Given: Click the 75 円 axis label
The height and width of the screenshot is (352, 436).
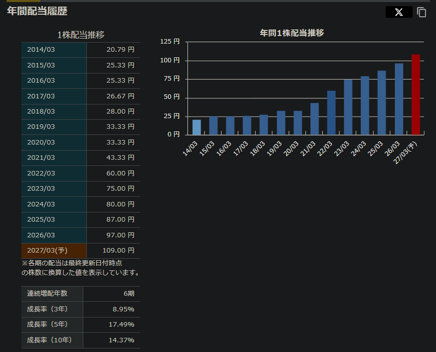Looking at the screenshot, I should coord(172,79).
